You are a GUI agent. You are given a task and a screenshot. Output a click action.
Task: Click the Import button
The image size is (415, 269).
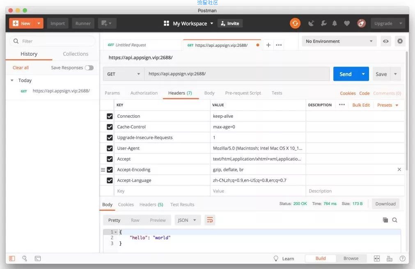click(x=57, y=23)
